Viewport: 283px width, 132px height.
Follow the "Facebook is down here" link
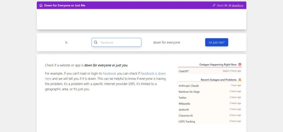[x=153, y=74]
